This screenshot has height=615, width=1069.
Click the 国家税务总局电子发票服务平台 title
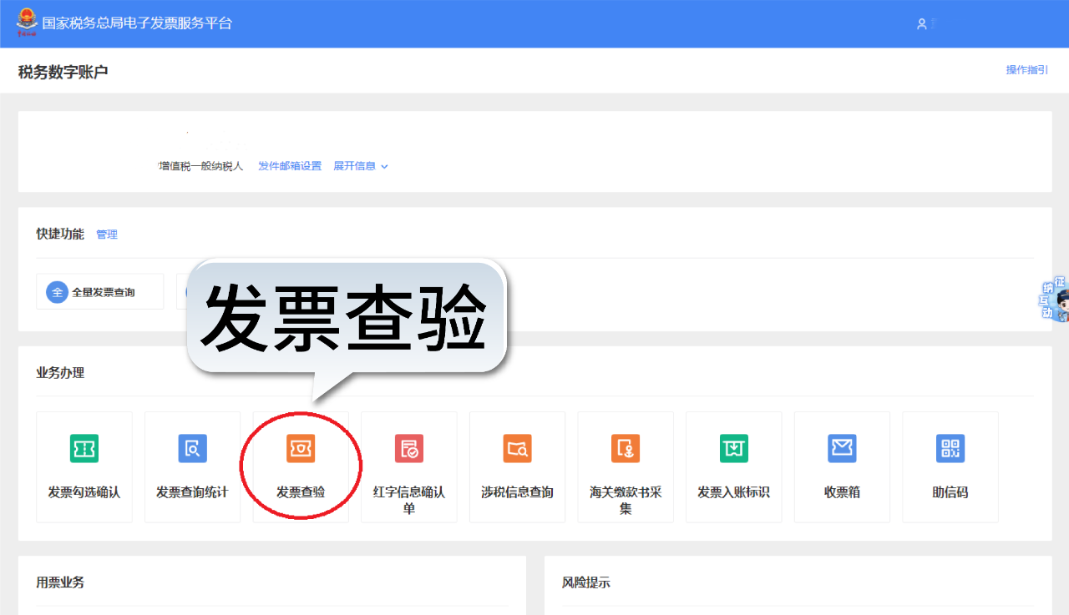[137, 23]
